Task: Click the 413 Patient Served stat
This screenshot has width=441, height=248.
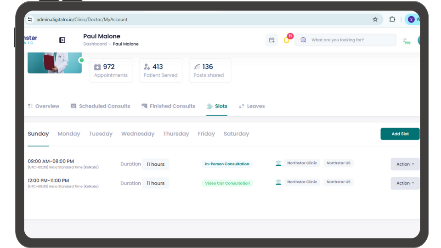Action: [161, 70]
